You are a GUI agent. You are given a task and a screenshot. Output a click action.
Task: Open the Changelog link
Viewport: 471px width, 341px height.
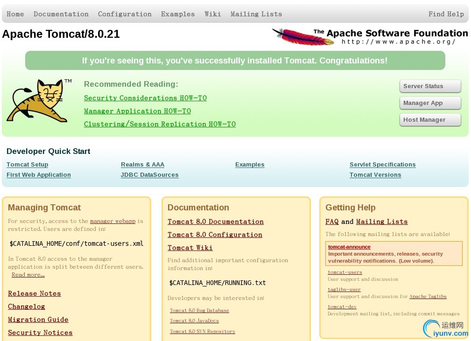point(27,306)
